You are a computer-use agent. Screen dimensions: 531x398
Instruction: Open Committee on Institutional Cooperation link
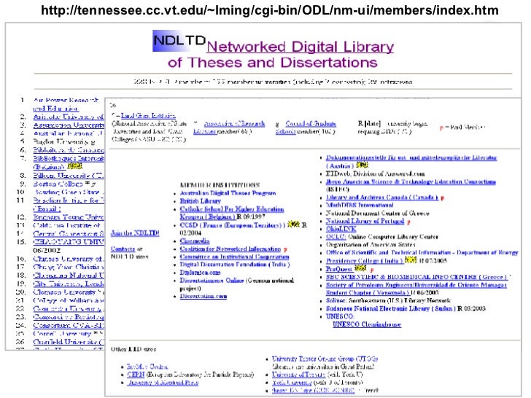click(234, 257)
